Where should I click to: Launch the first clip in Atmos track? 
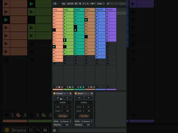108,13
